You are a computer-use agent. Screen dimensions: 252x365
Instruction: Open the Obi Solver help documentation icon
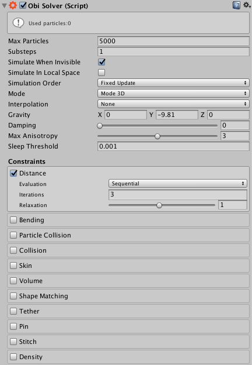(236, 5)
